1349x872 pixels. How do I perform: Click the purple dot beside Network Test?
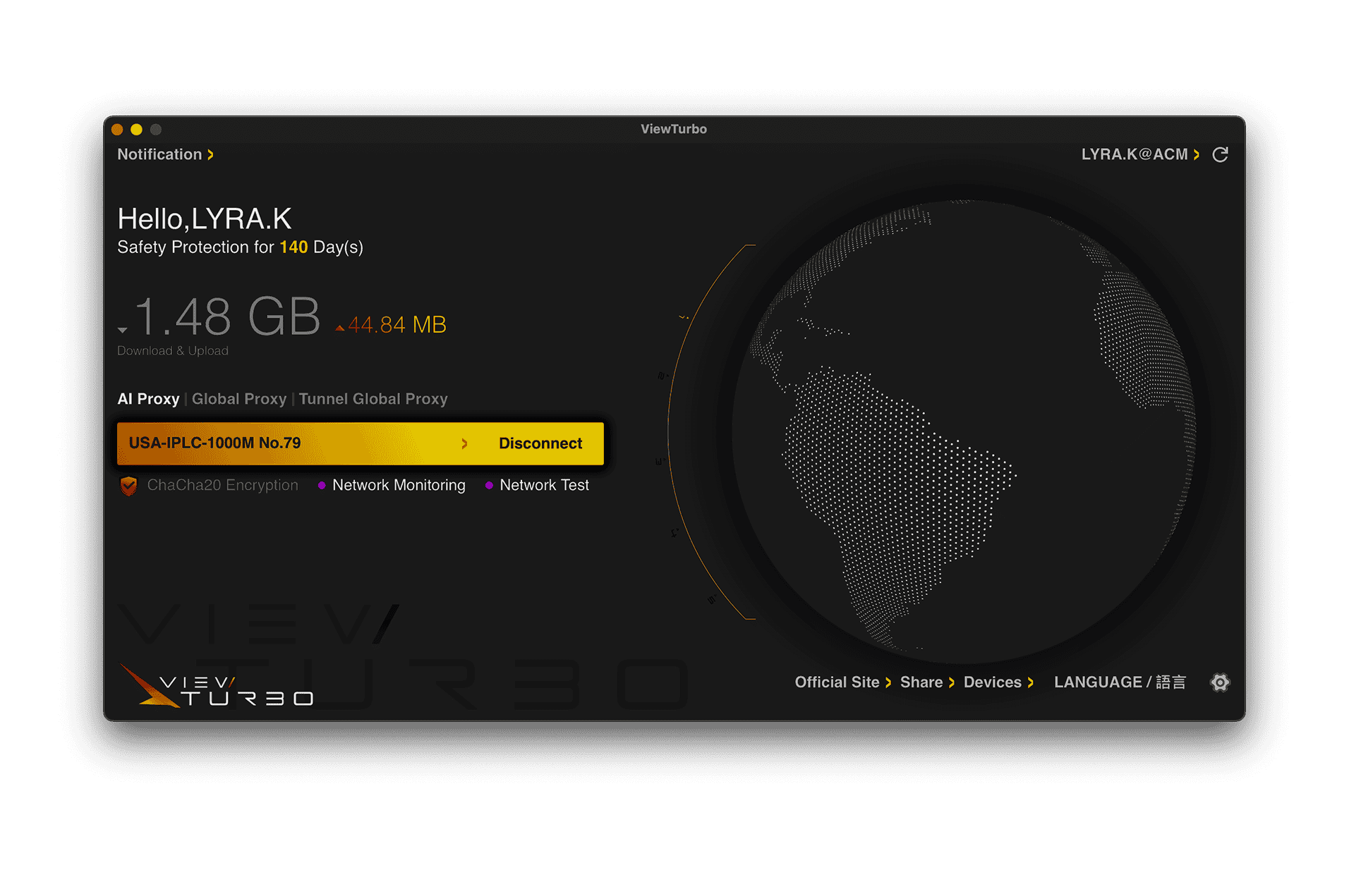click(489, 486)
